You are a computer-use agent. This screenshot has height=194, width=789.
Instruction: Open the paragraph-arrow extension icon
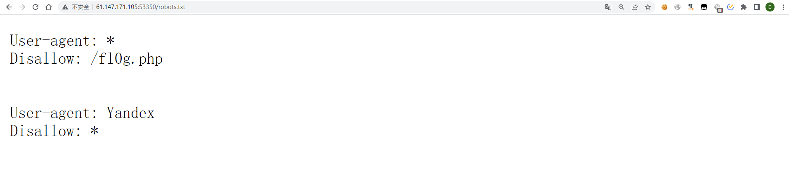point(691,7)
